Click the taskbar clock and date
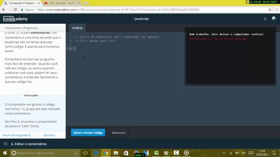Screen dimensions: 280x157 (262, 153)
